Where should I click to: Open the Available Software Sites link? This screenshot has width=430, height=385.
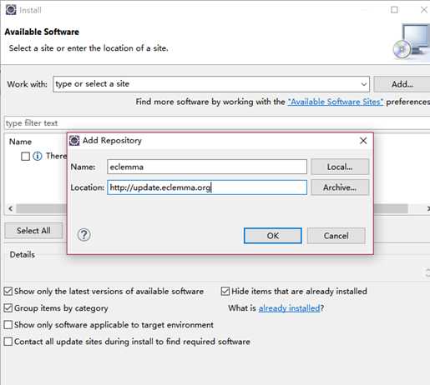[336, 102]
